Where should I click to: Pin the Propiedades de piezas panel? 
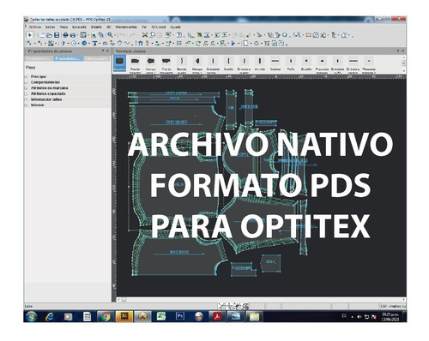[103, 51]
